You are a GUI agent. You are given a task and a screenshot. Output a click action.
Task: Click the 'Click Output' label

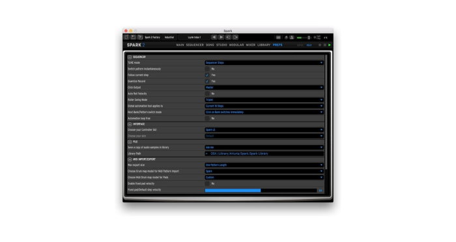[134, 87]
